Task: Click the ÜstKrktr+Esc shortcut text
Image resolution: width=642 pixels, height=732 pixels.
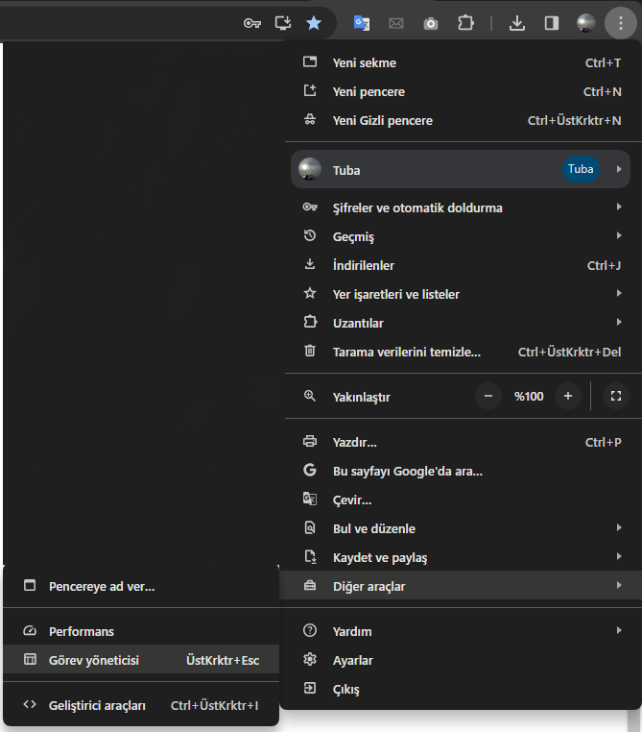Action: click(223, 660)
